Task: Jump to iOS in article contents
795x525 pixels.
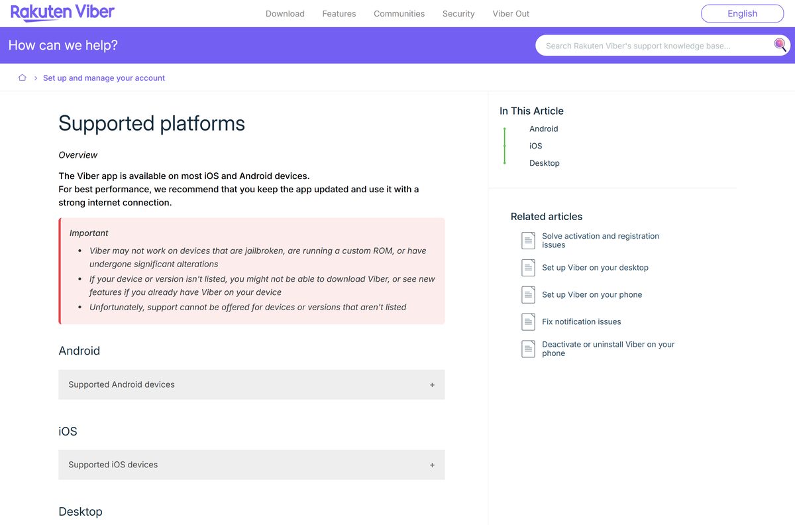Action: (x=536, y=146)
